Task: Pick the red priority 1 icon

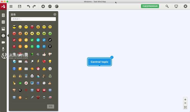Action: pyautogui.click(x=14, y=33)
